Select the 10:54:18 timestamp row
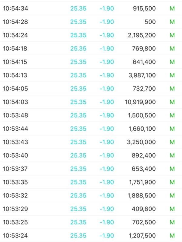Screen dimensions: 182x242 point(91,48)
